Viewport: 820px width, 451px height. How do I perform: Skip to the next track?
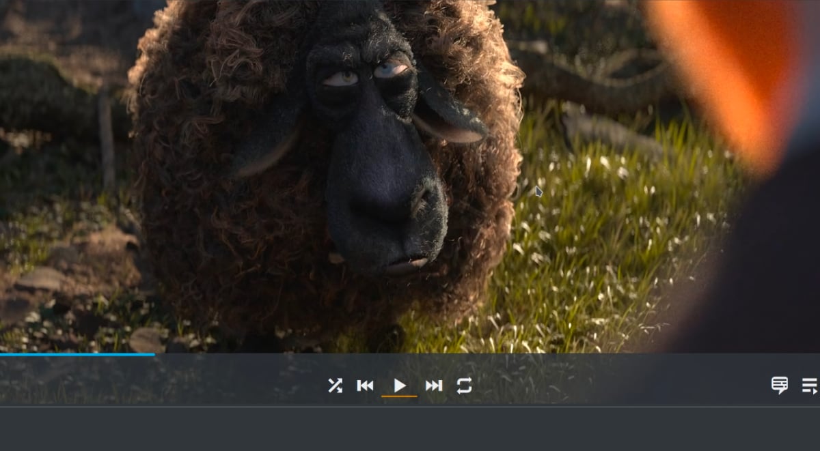434,386
